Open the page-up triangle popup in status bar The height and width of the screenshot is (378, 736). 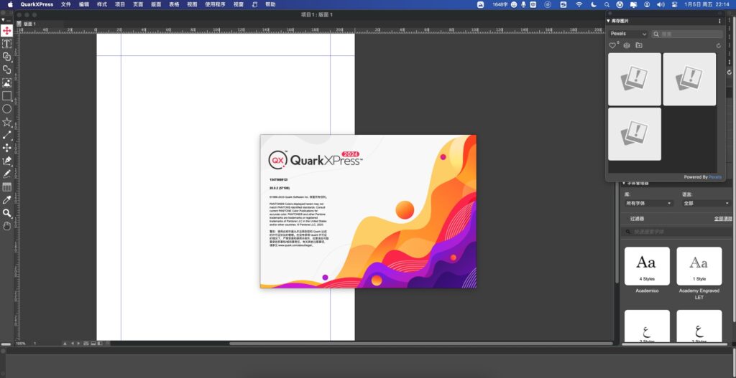65,344
